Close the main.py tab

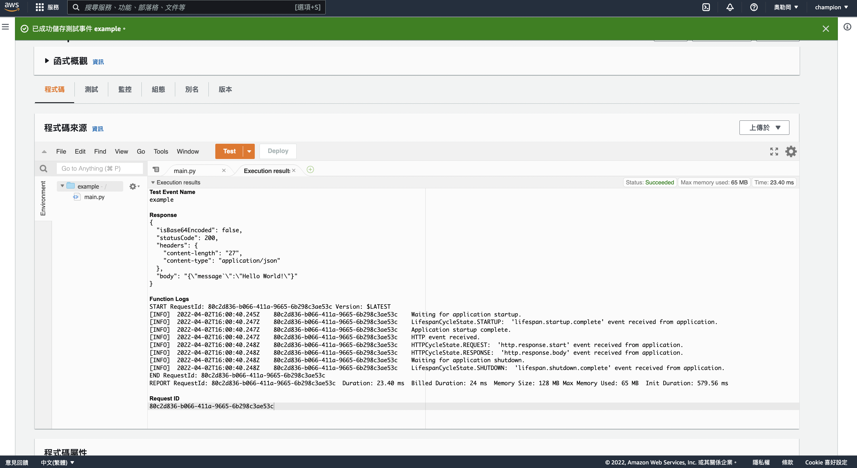(x=224, y=171)
